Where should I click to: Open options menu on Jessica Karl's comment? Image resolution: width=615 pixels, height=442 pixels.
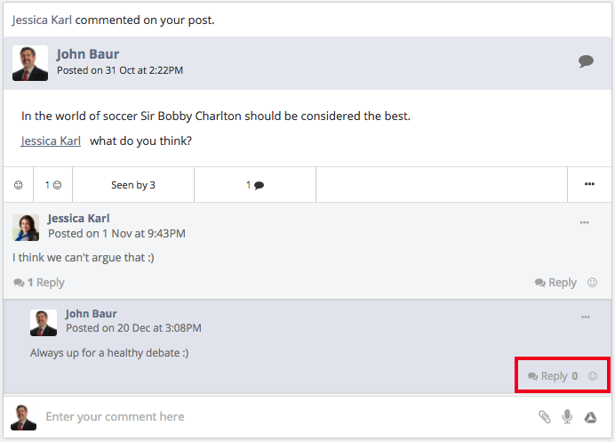pos(585,222)
